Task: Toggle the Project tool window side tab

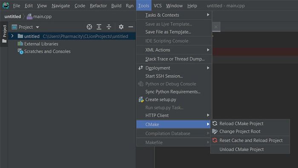Action: (4, 34)
